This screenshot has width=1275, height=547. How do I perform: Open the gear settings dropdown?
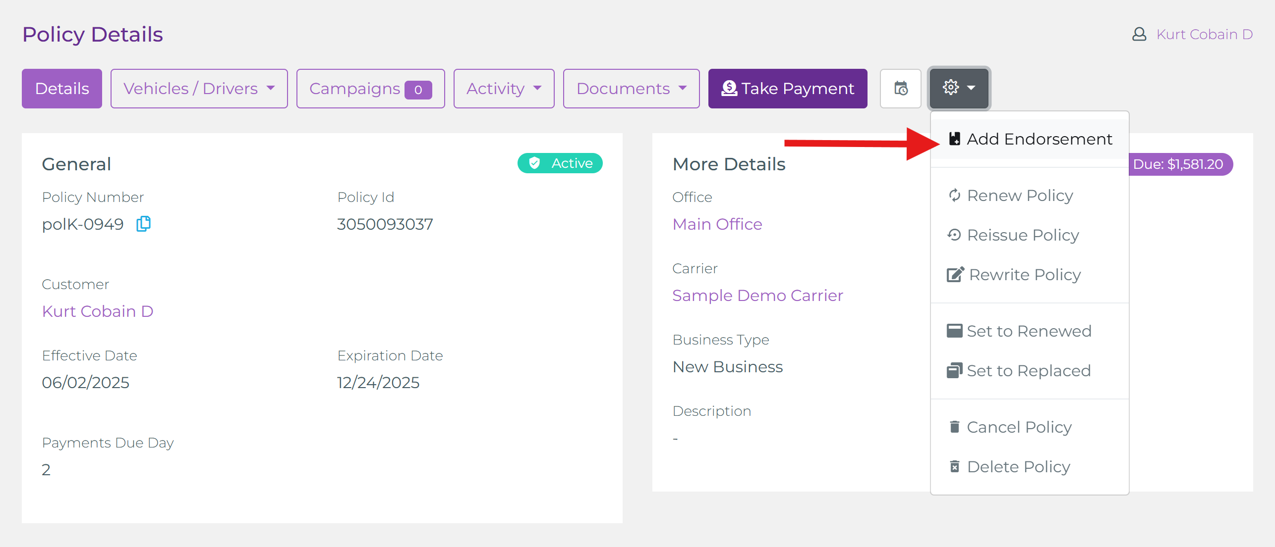pos(959,88)
